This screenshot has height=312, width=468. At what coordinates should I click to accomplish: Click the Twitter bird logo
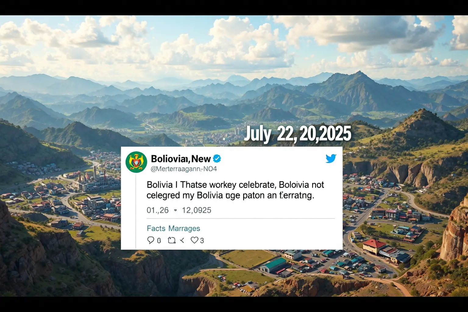coord(331,158)
